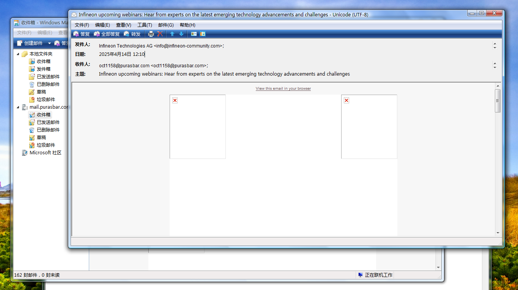Select 已删除邮件 under 本地文件夹
Image resolution: width=518 pixels, height=290 pixels.
[x=44, y=84]
